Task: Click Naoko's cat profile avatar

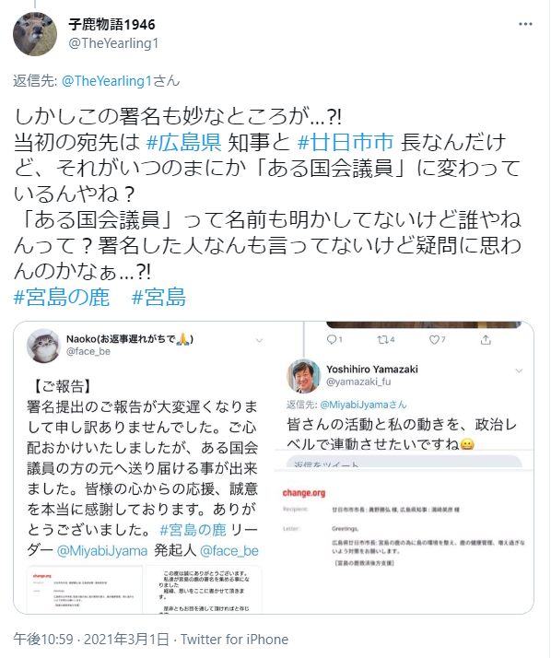Action: click(43, 346)
